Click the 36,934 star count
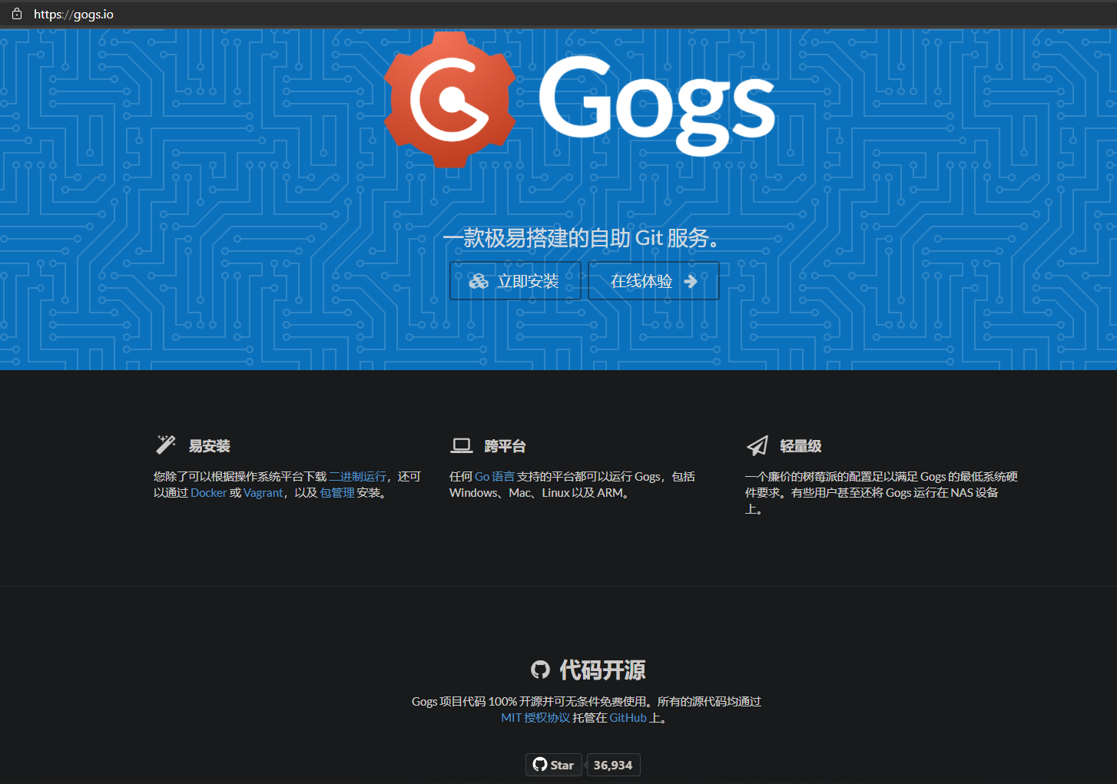The height and width of the screenshot is (784, 1117). click(613, 765)
